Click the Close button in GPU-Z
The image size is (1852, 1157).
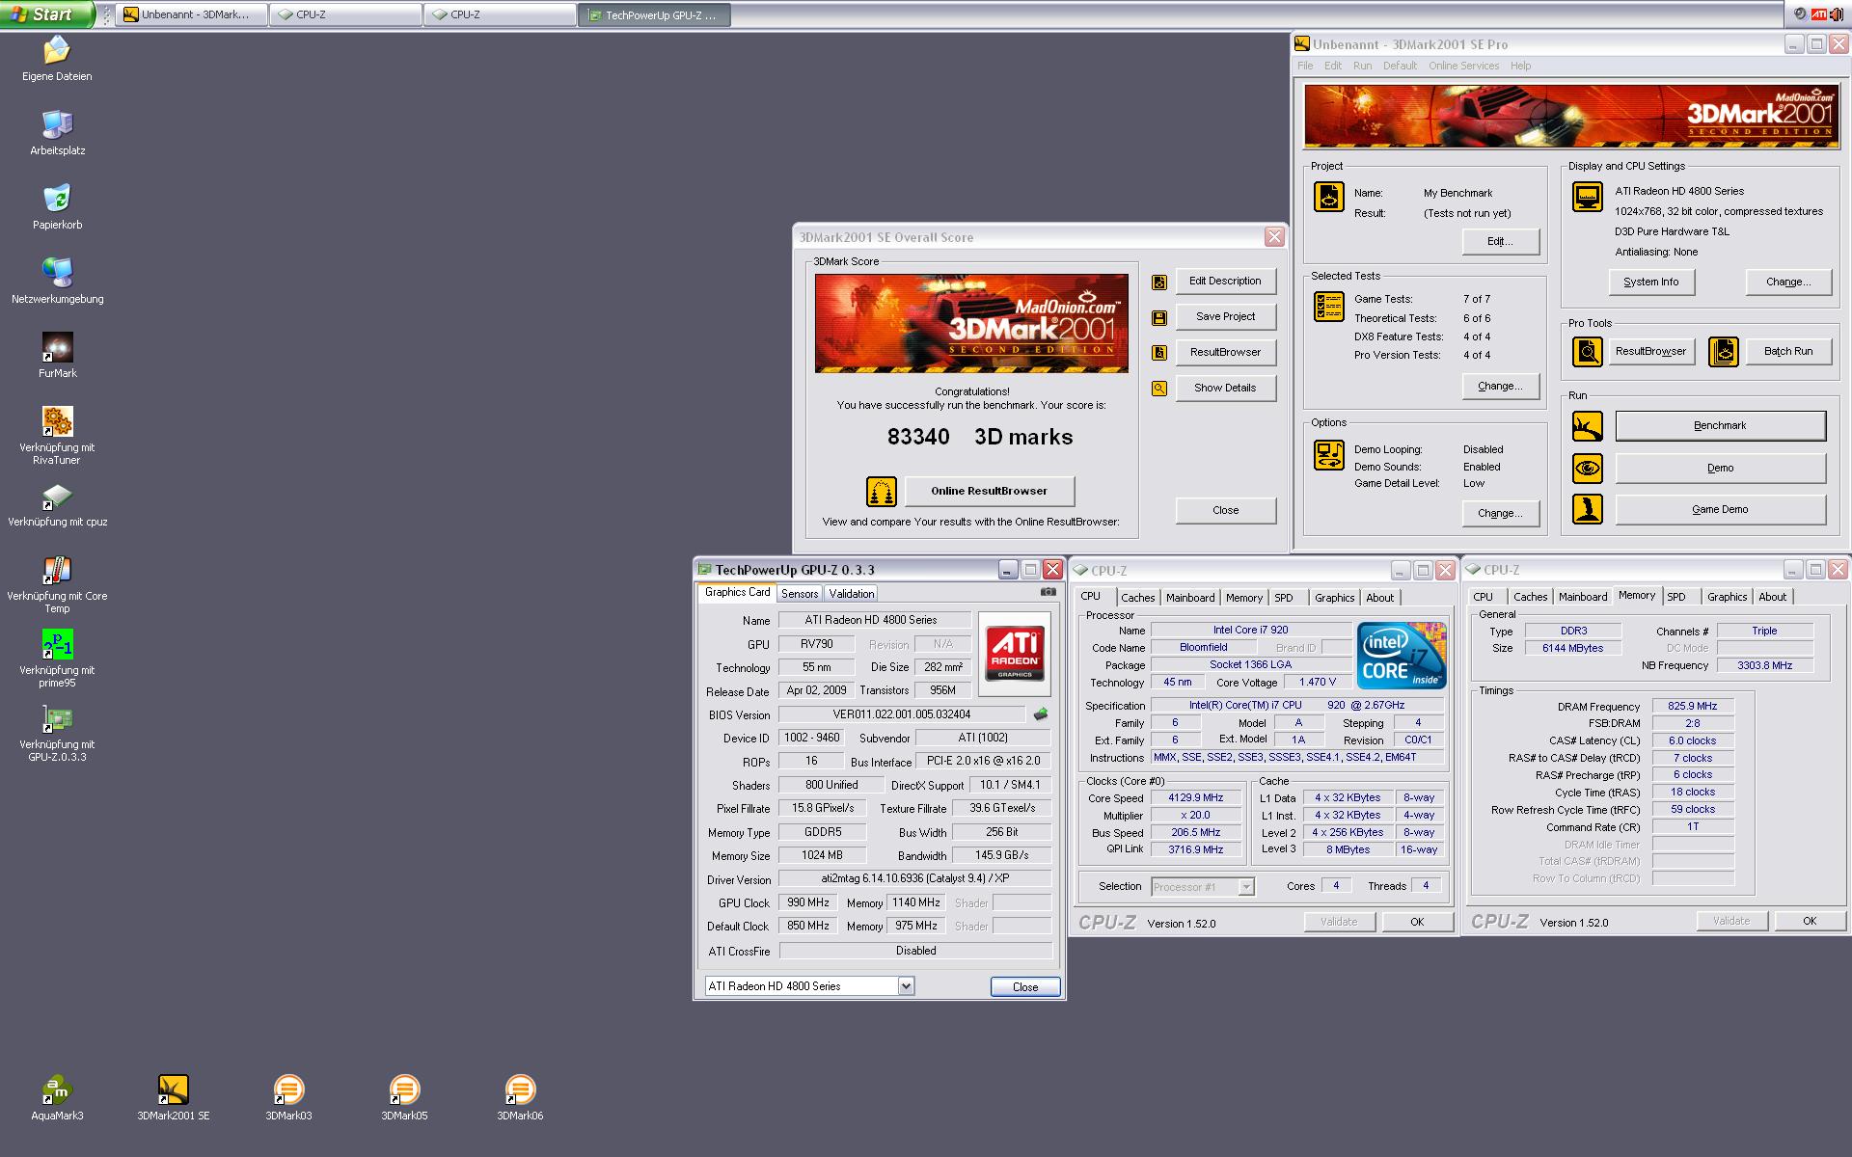pyautogui.click(x=1025, y=986)
